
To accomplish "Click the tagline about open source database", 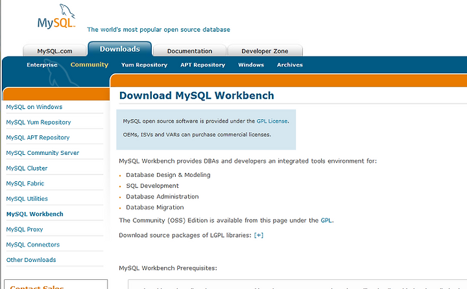I will point(158,29).
